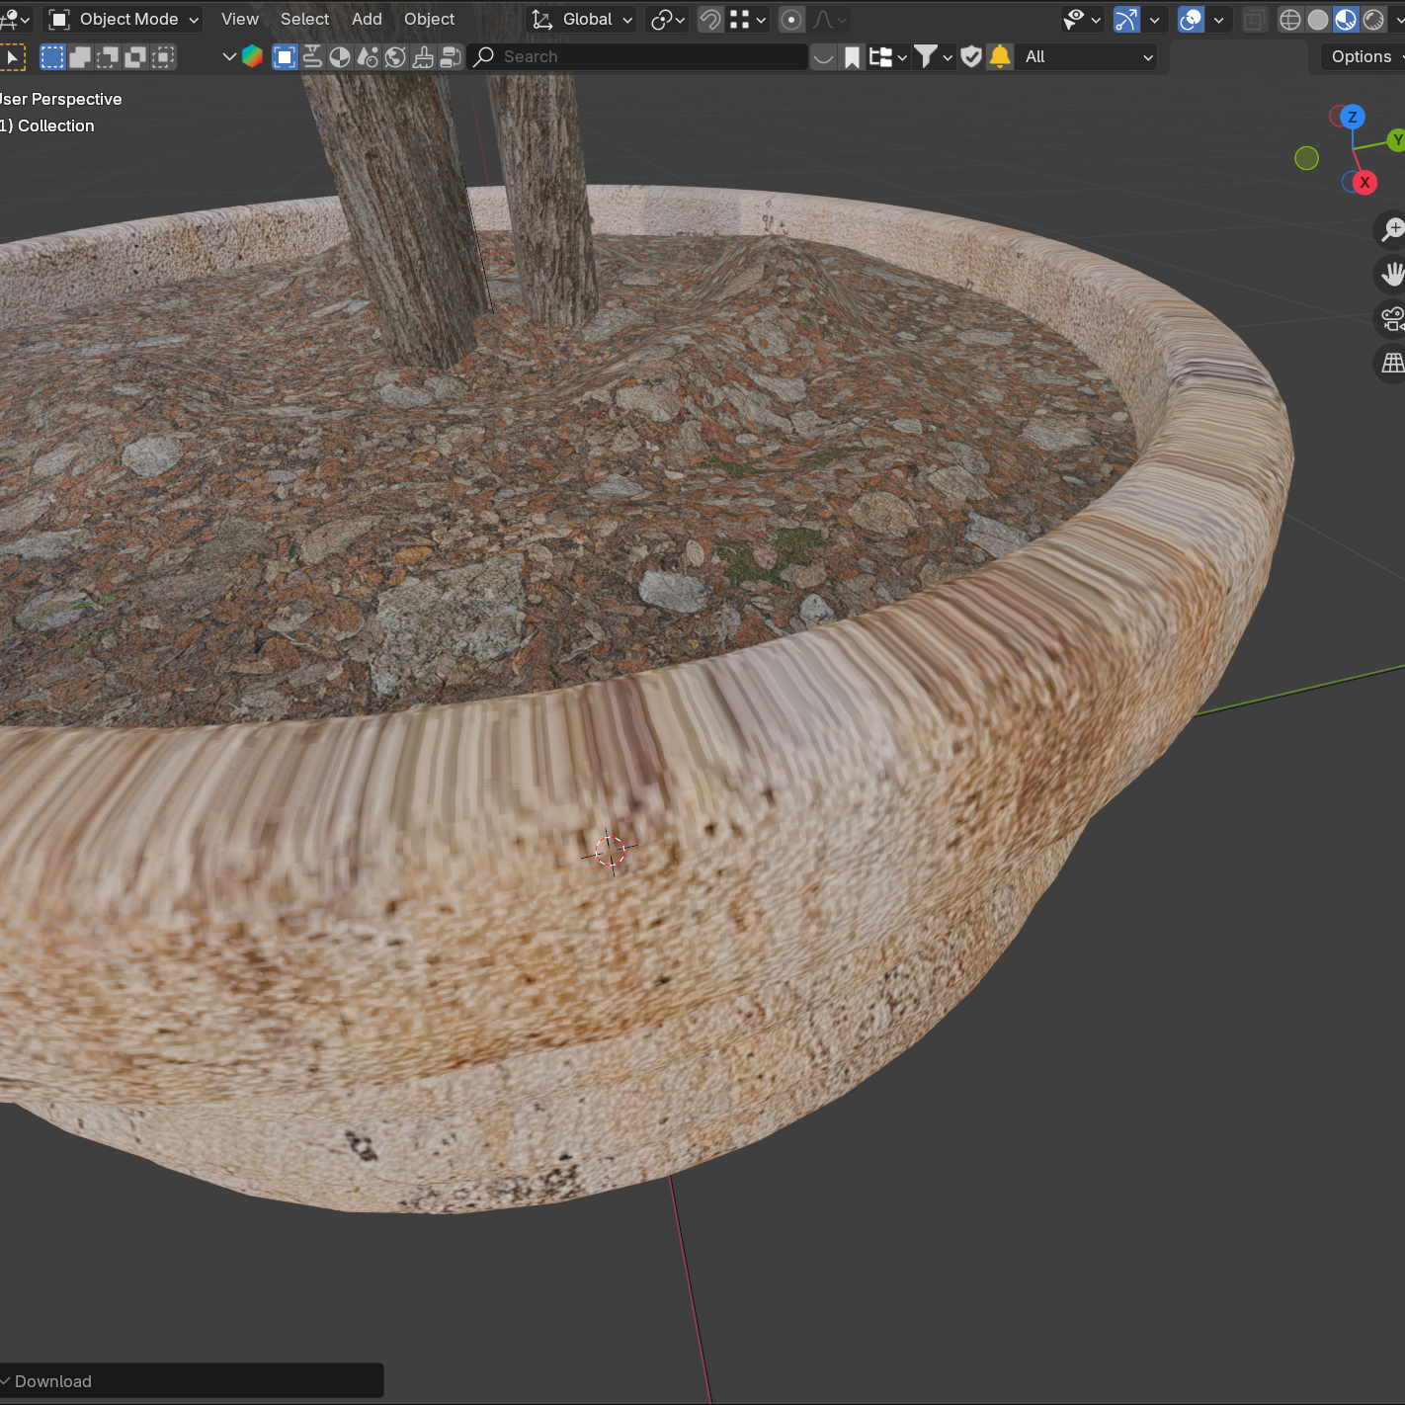Open the Object menu

click(x=429, y=19)
